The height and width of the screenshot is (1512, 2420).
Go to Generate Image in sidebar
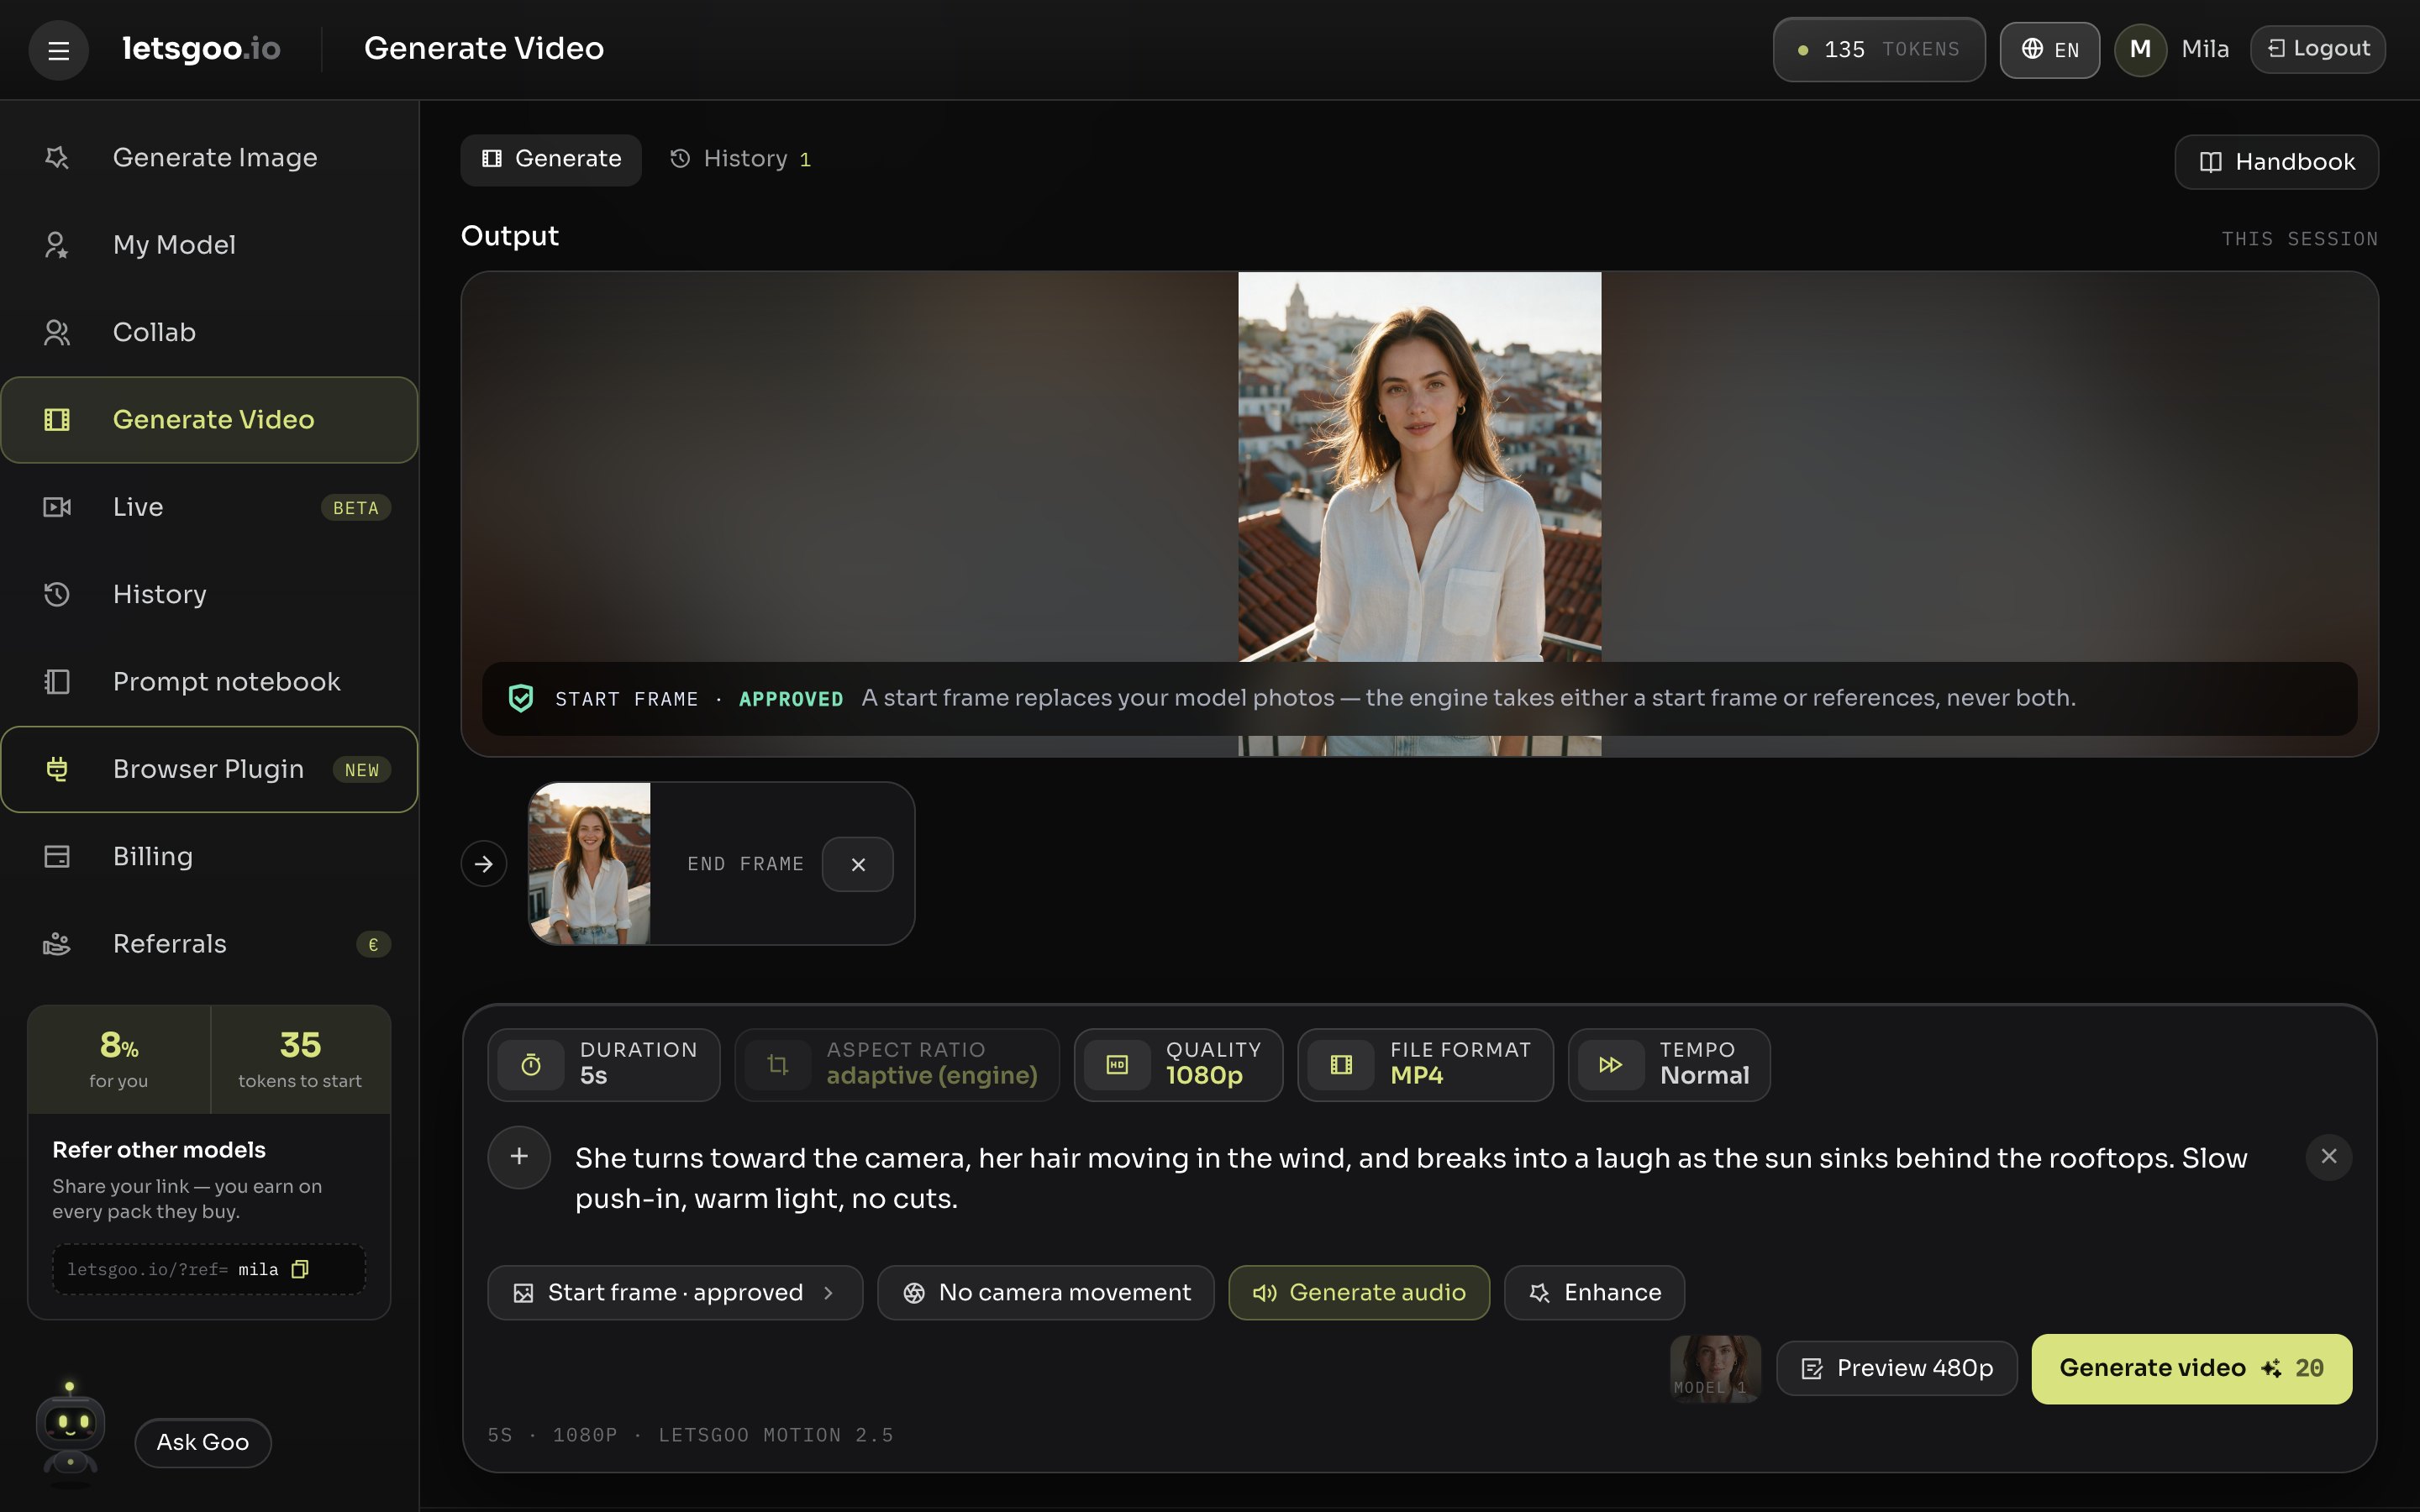click(x=209, y=158)
